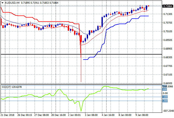Image resolution: width=174 pixels, height=118 pixels.
Task: Click the 0.71305 price axis label
Action: point(168,14)
